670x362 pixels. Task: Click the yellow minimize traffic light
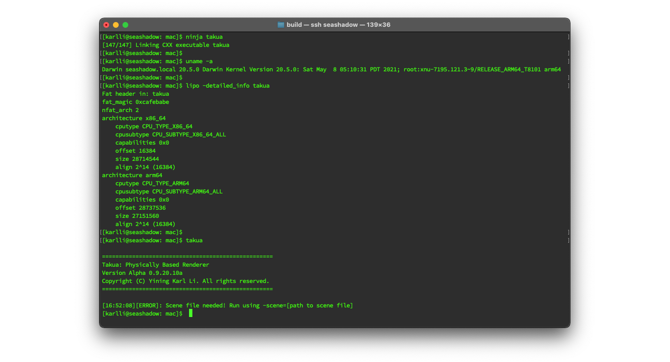click(116, 24)
